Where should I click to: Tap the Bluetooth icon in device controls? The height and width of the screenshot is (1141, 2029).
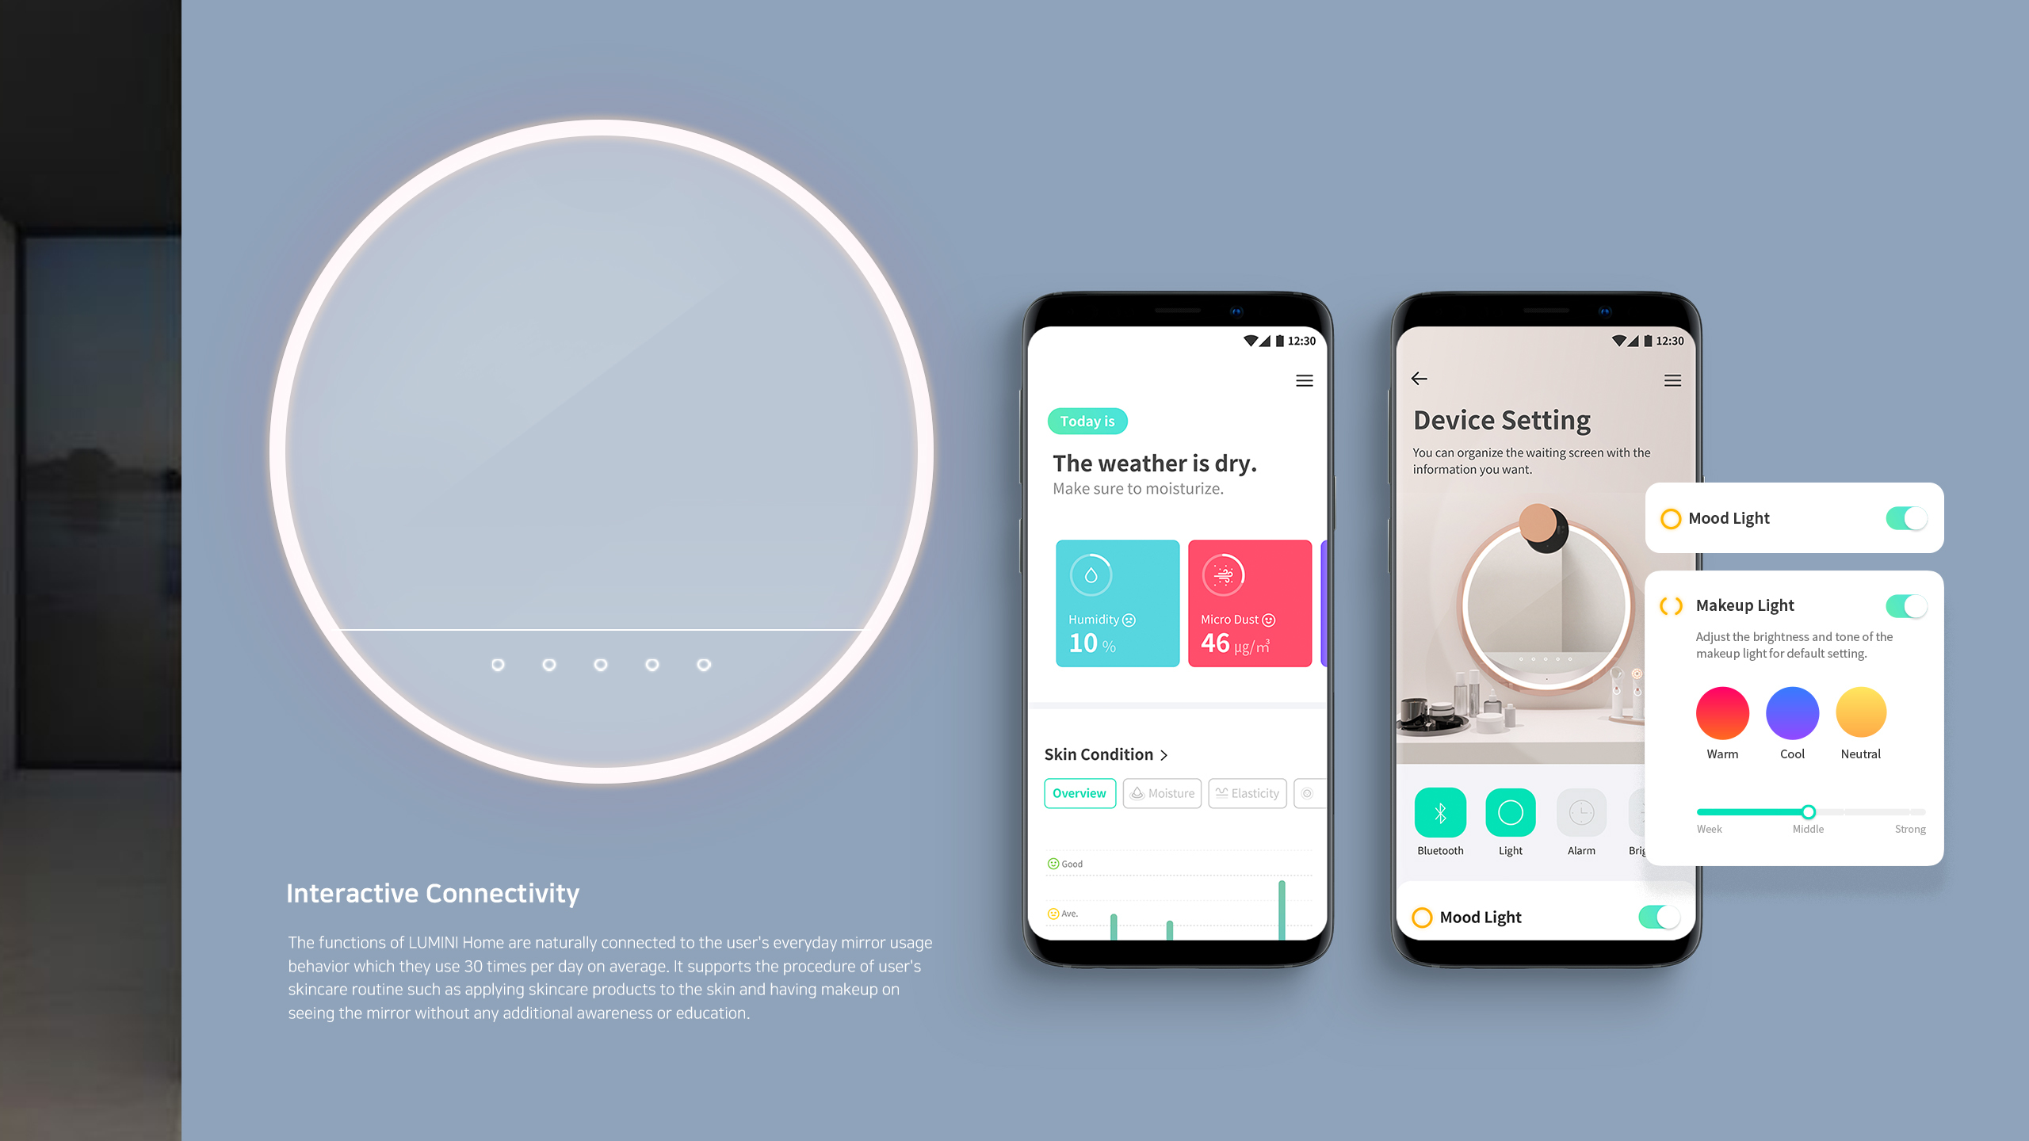(x=1439, y=812)
